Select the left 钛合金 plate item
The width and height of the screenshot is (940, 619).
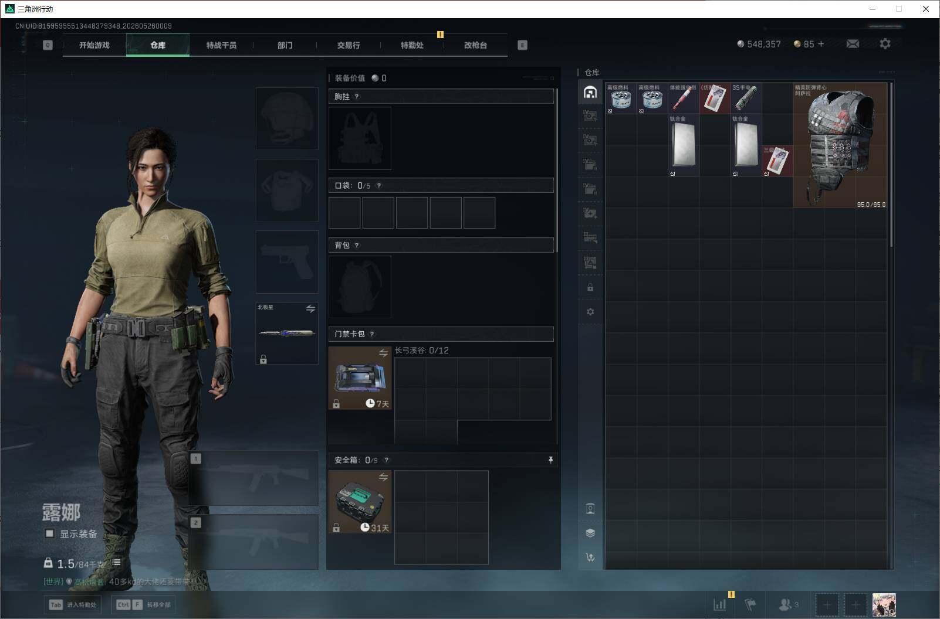click(684, 145)
